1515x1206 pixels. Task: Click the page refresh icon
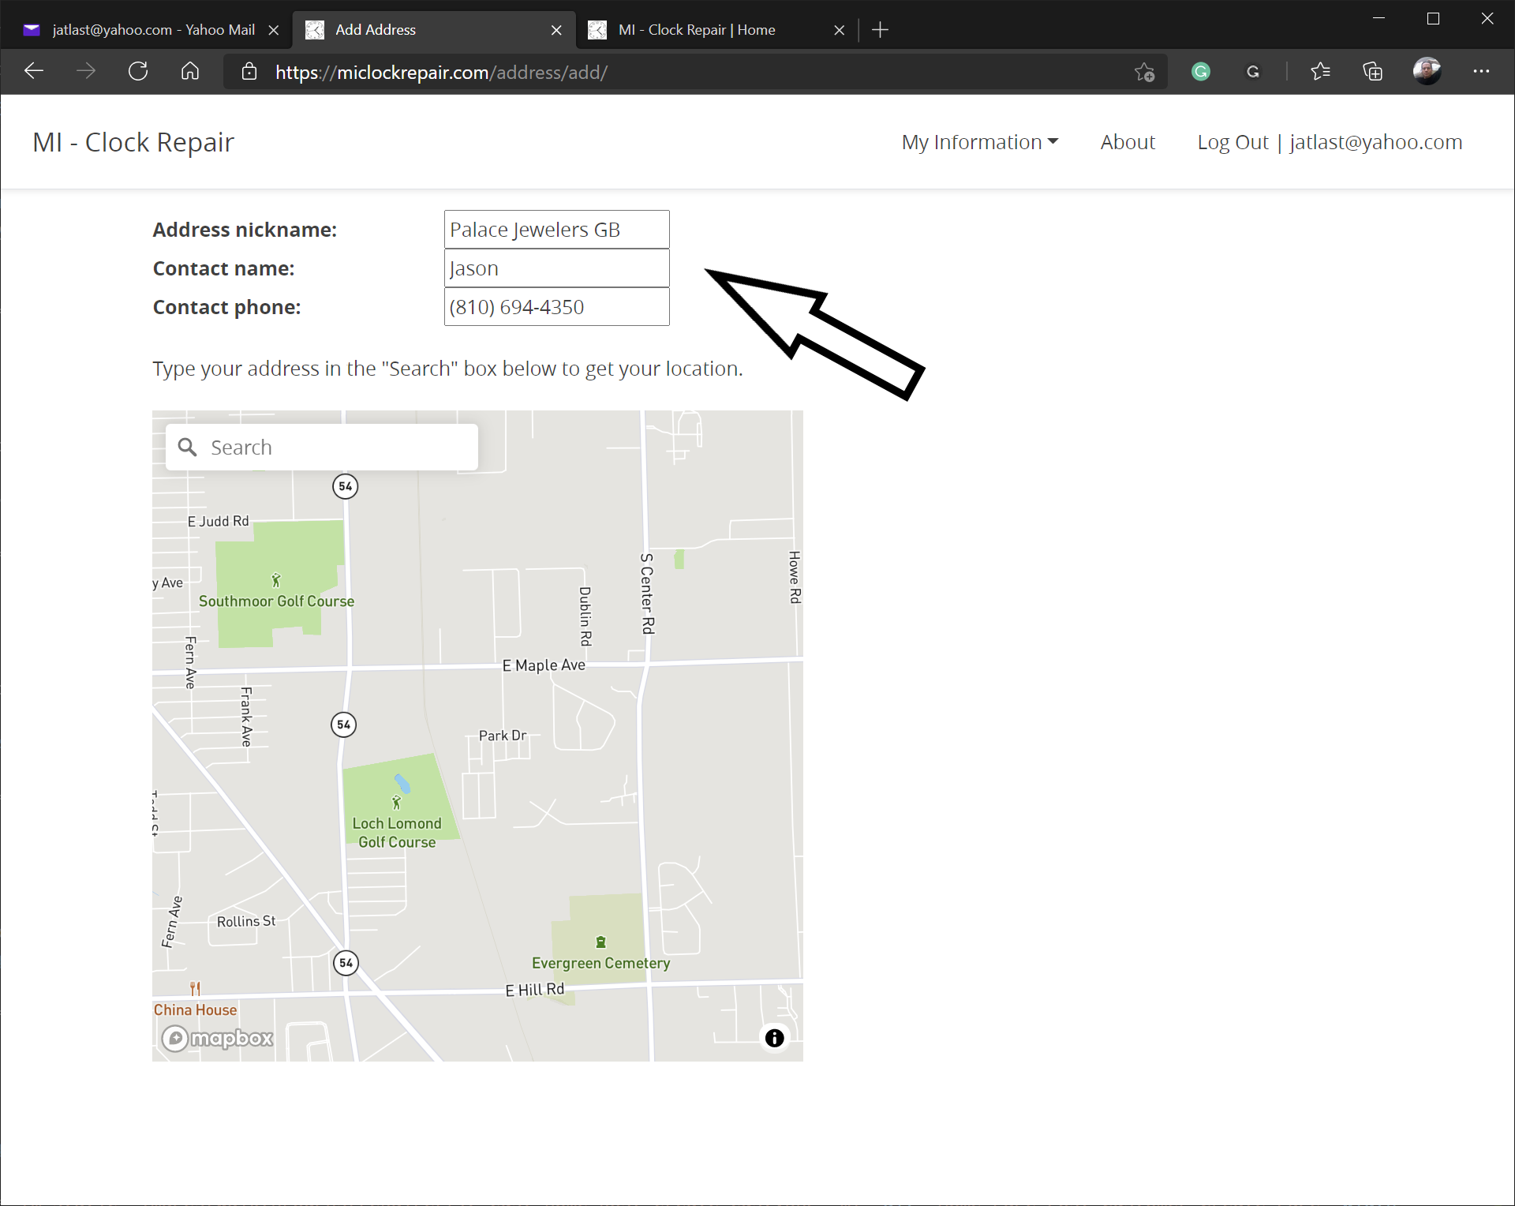tap(138, 71)
